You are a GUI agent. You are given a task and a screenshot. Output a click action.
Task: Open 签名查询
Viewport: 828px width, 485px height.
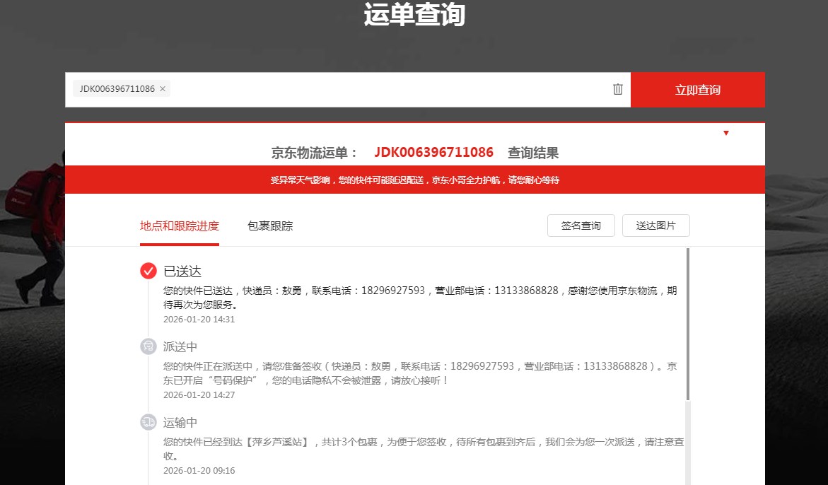click(581, 226)
